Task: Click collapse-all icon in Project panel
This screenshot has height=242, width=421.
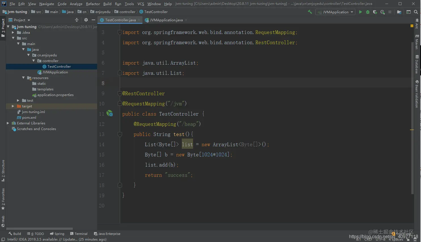Action: [76, 20]
